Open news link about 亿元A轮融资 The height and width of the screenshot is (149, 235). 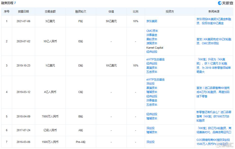click(x=214, y=130)
